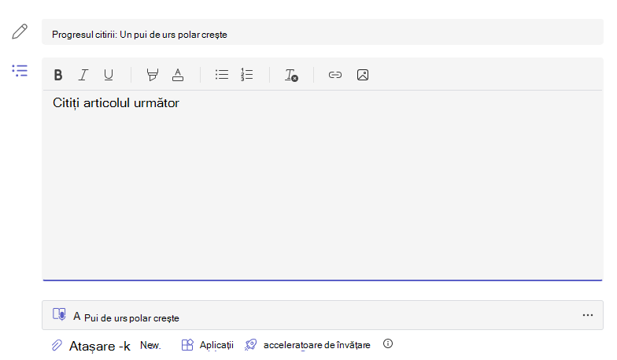Apply text highlight color
The width and height of the screenshot is (617, 360).
153,75
